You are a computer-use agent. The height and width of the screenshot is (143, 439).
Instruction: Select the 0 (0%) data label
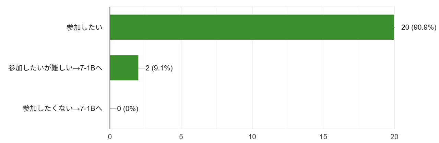[x=128, y=109]
